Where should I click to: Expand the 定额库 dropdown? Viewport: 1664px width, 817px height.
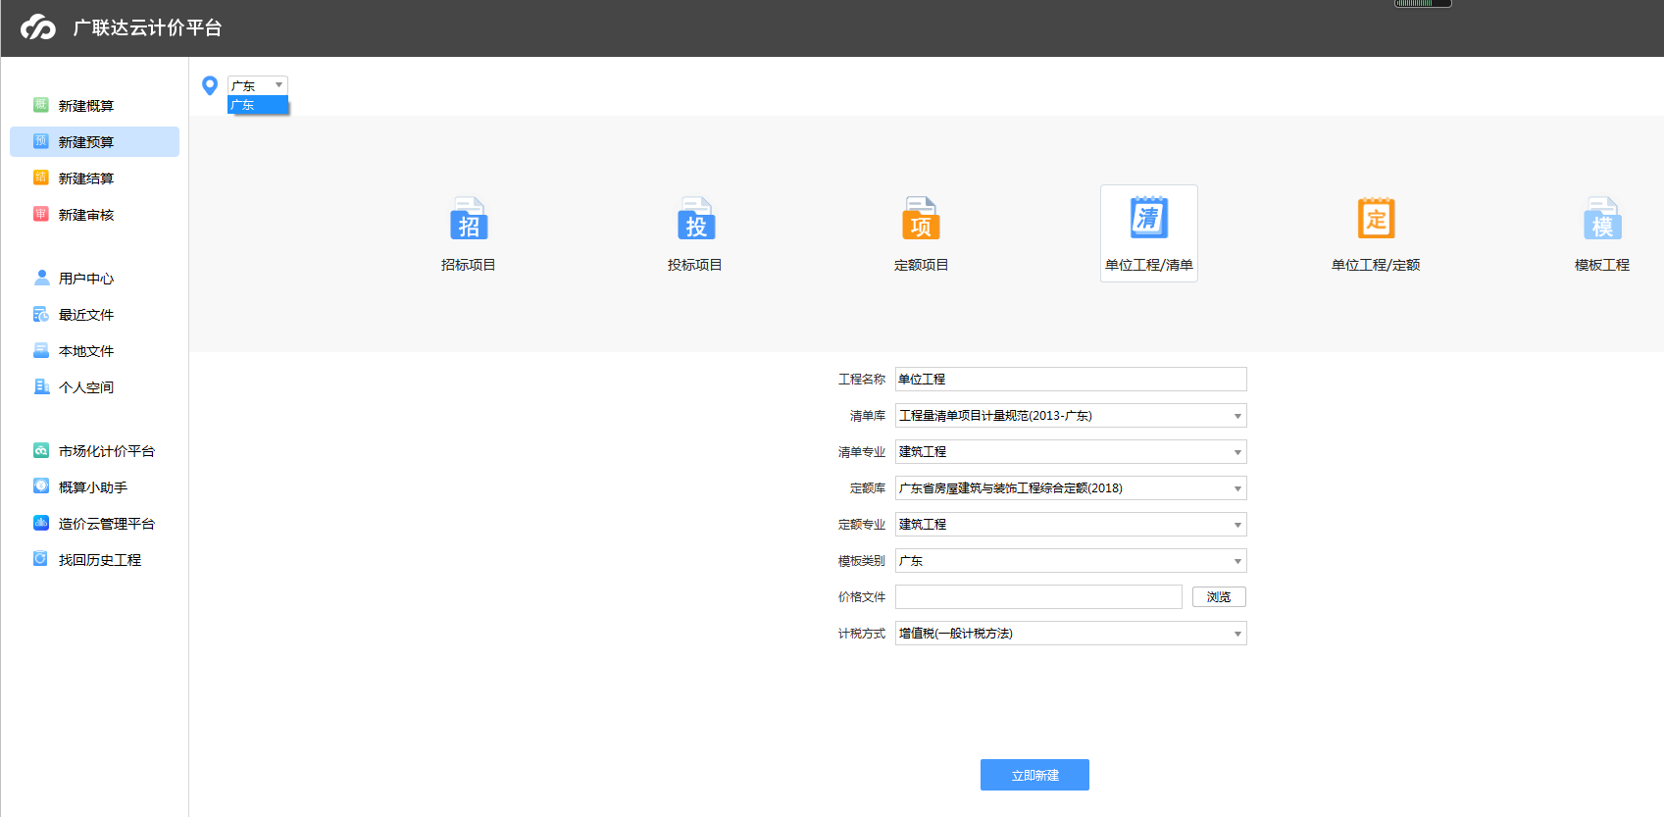point(1071,488)
